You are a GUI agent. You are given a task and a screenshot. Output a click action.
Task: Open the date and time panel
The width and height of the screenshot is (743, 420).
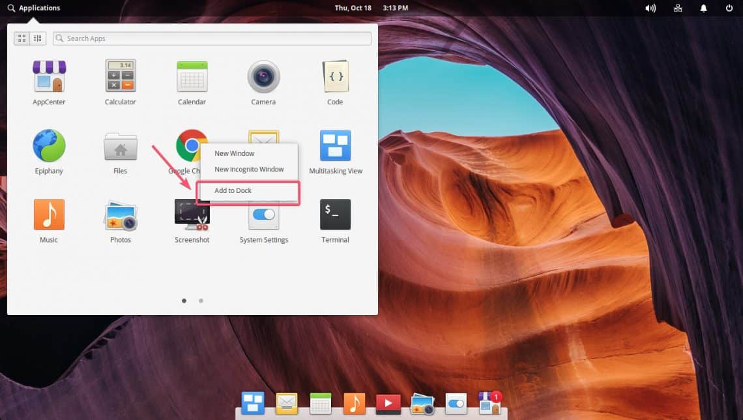click(371, 8)
